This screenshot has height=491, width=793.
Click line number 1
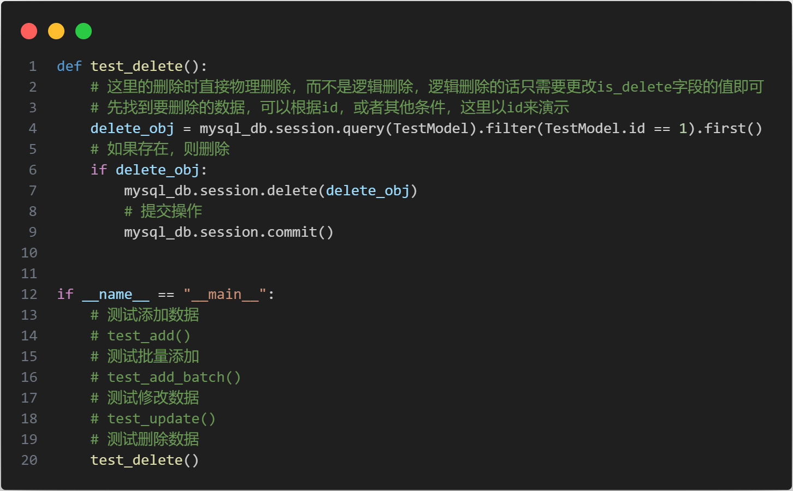[x=33, y=67]
